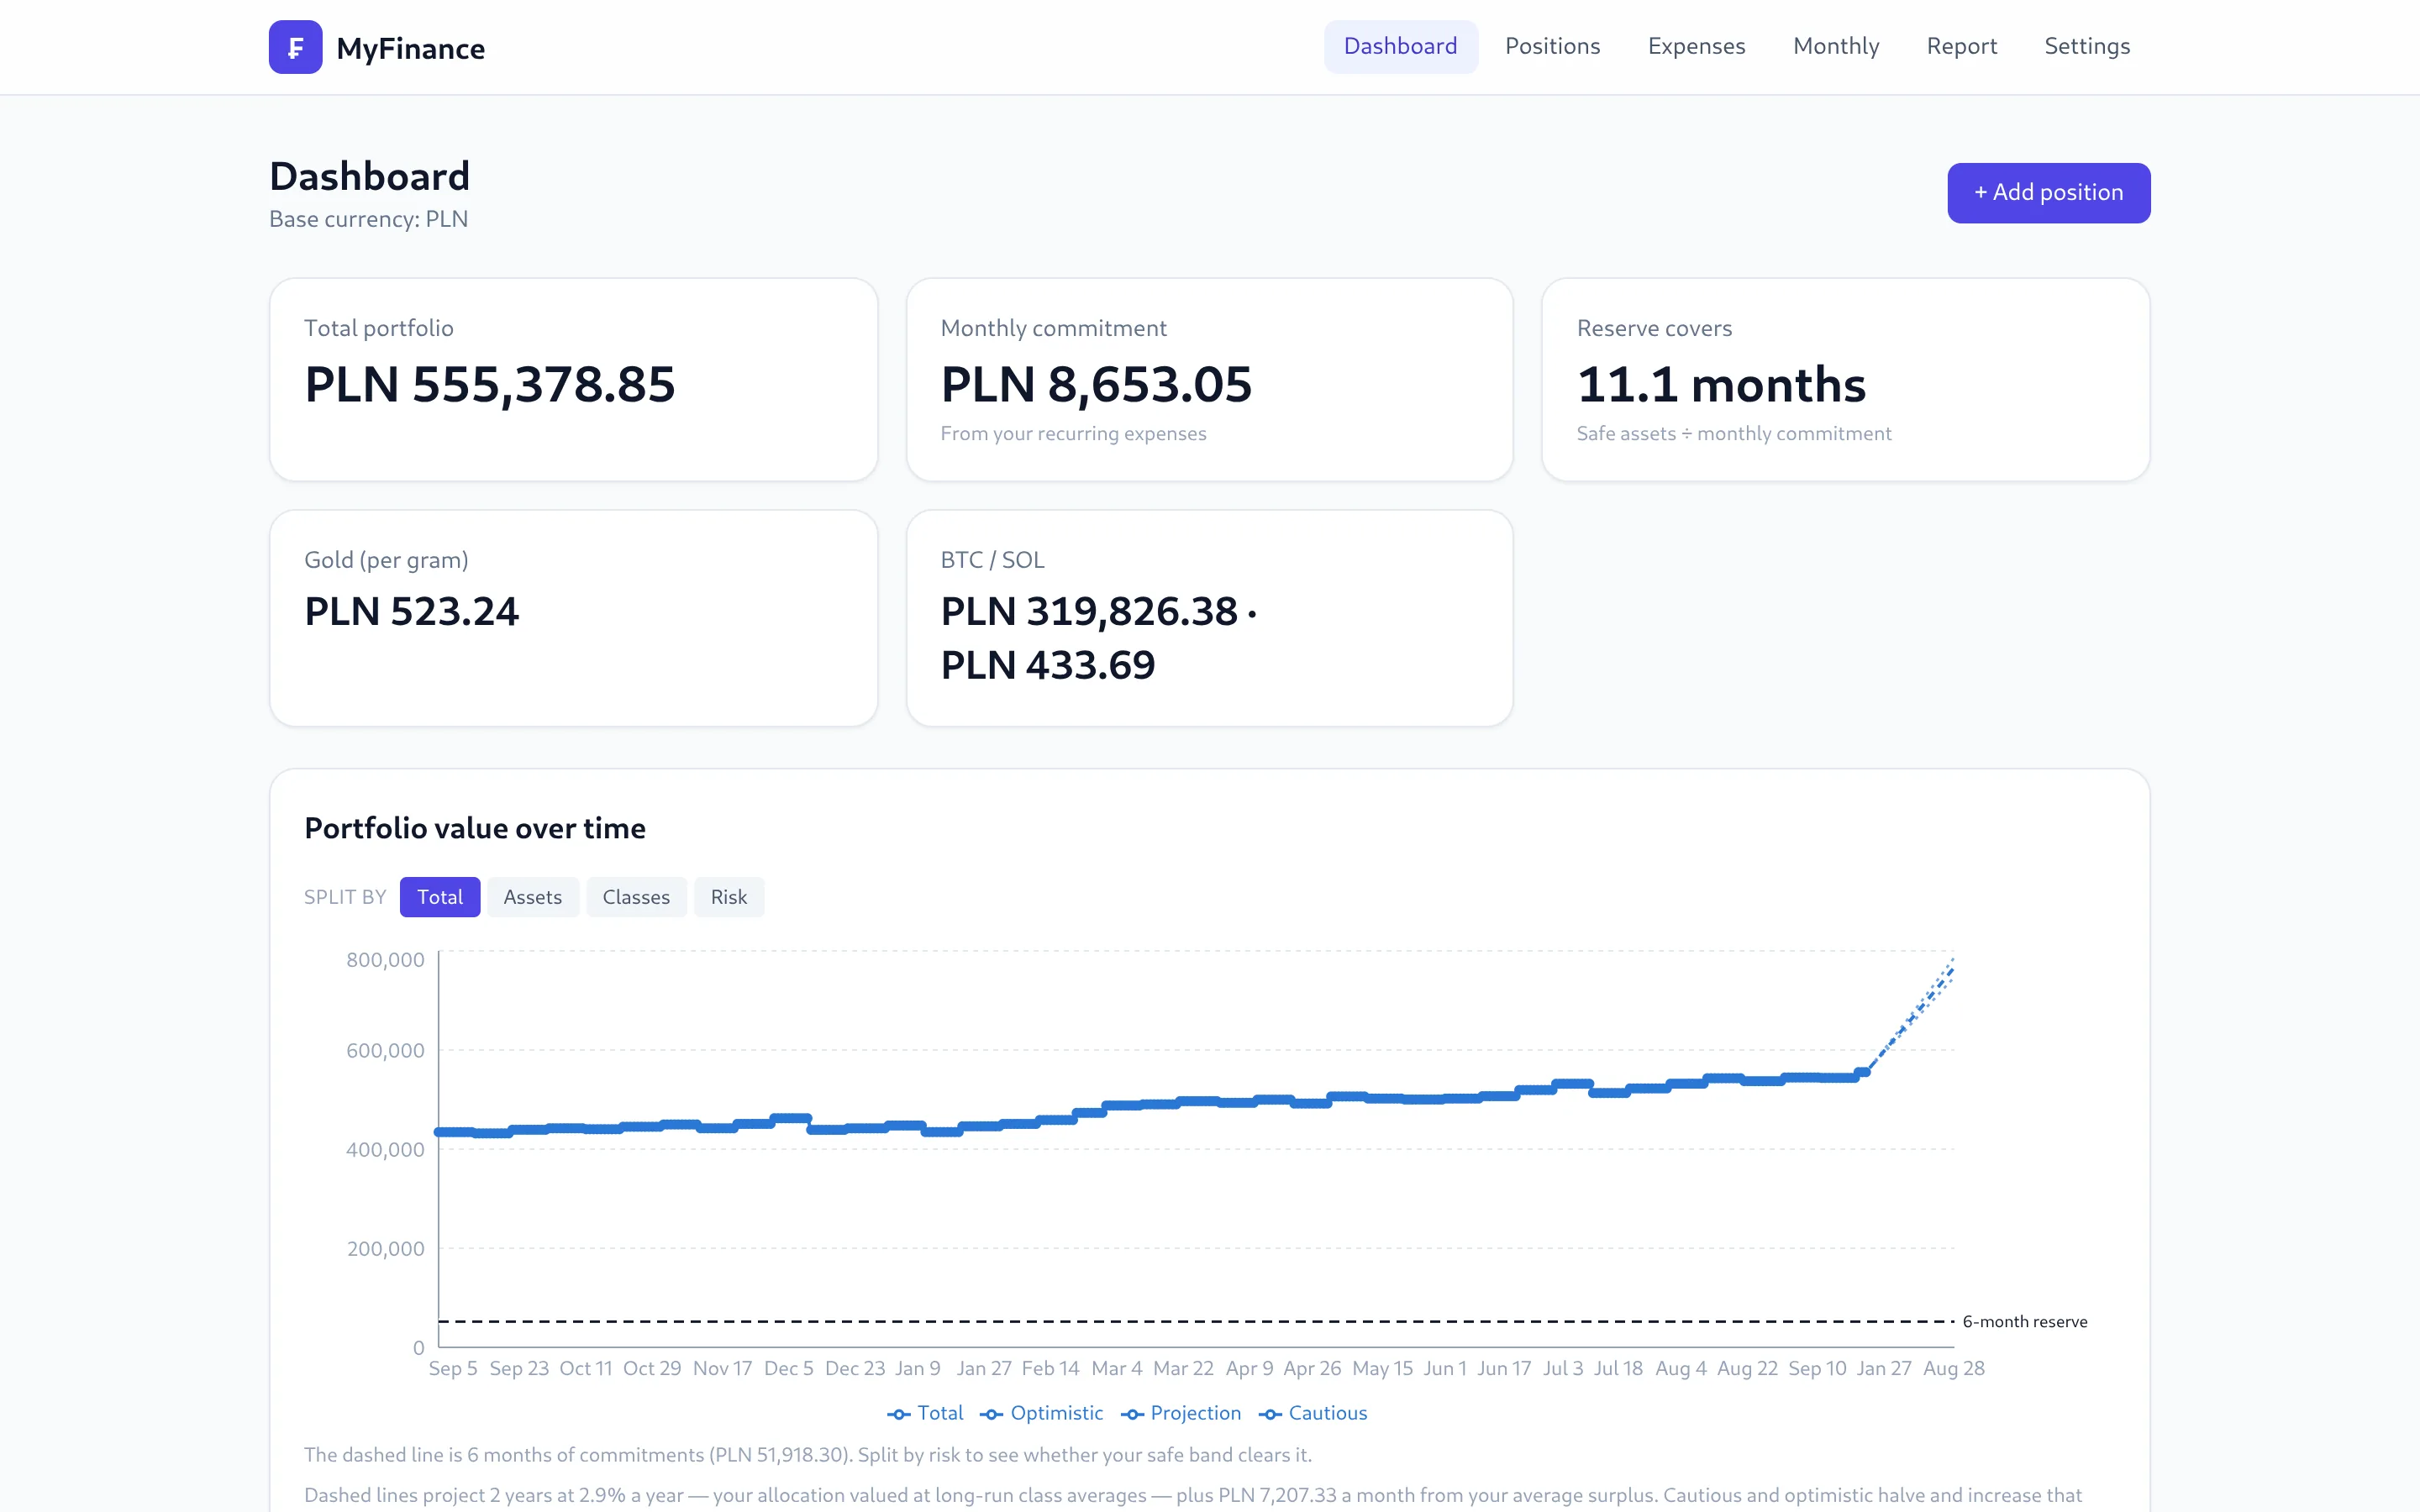Click the 11.1 months value
Viewport: 2420px width, 1512px height.
coord(1721,385)
